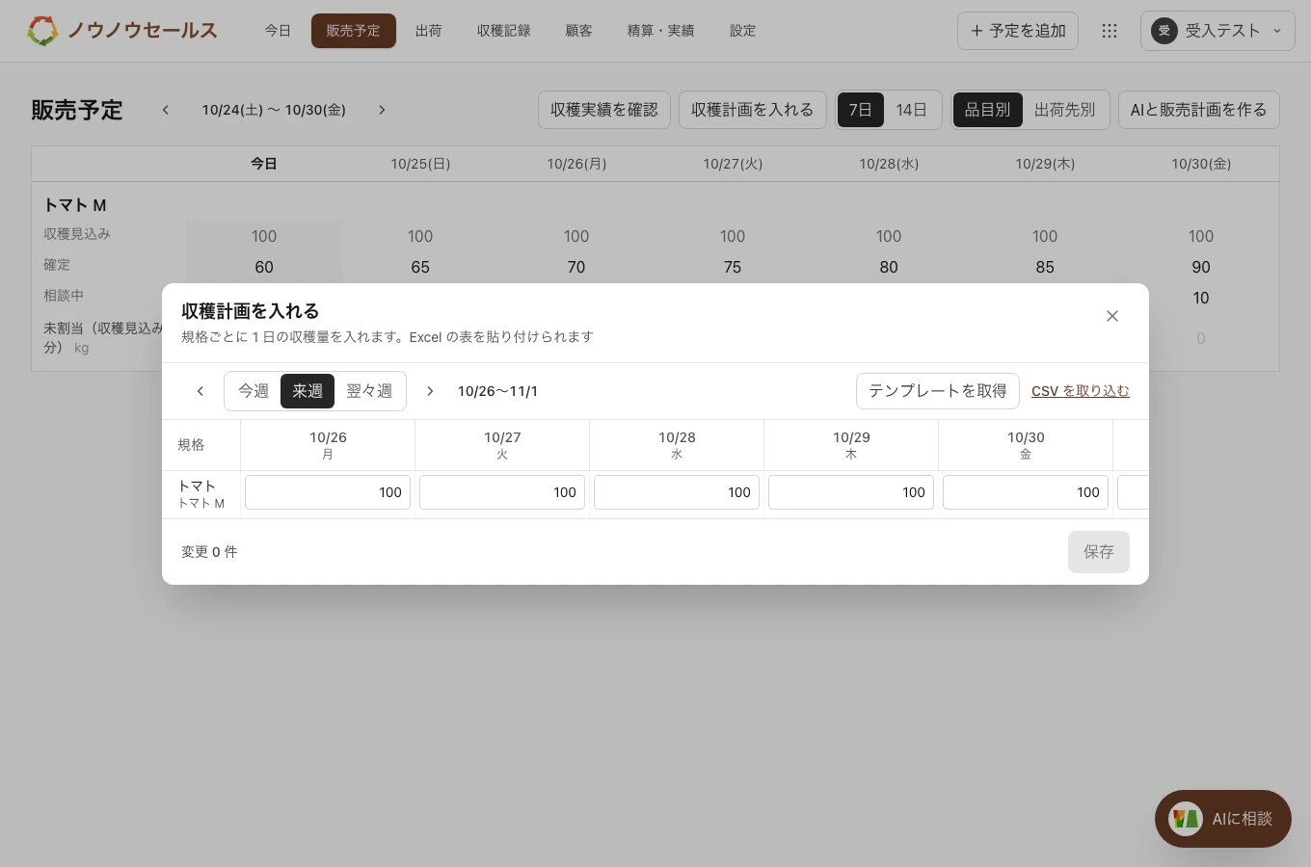
Task: Click the 10/27 harvest amount field
Action: click(502, 492)
